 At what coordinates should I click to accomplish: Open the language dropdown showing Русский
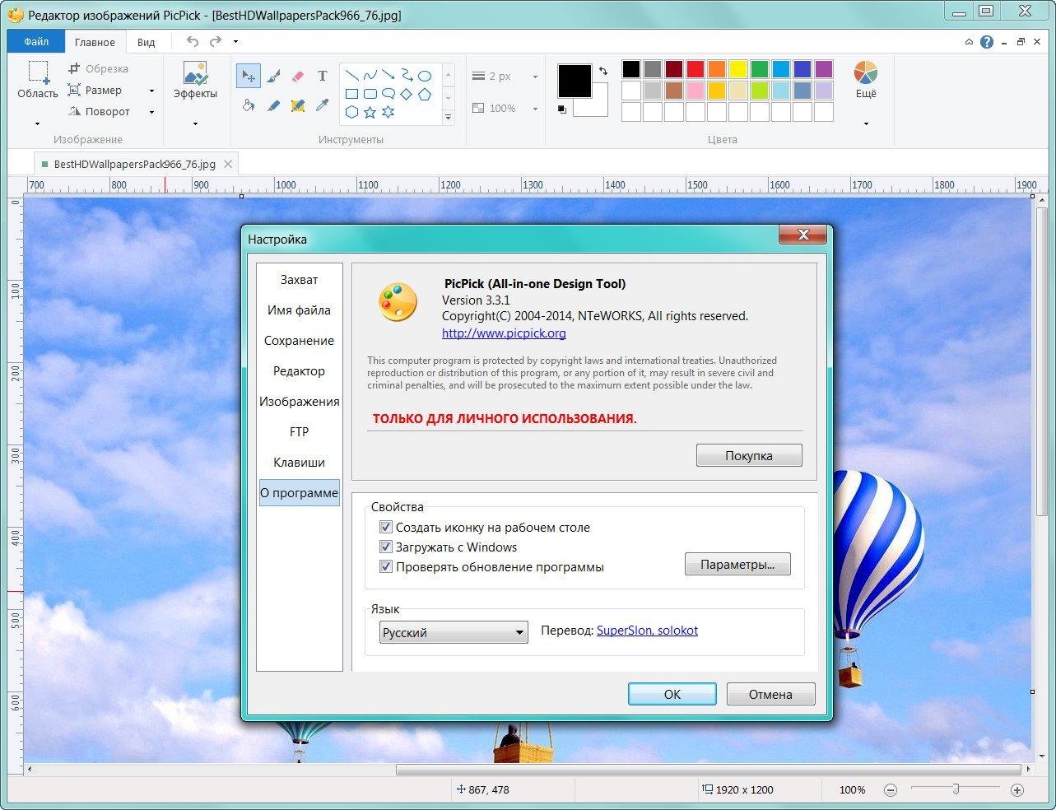point(454,632)
